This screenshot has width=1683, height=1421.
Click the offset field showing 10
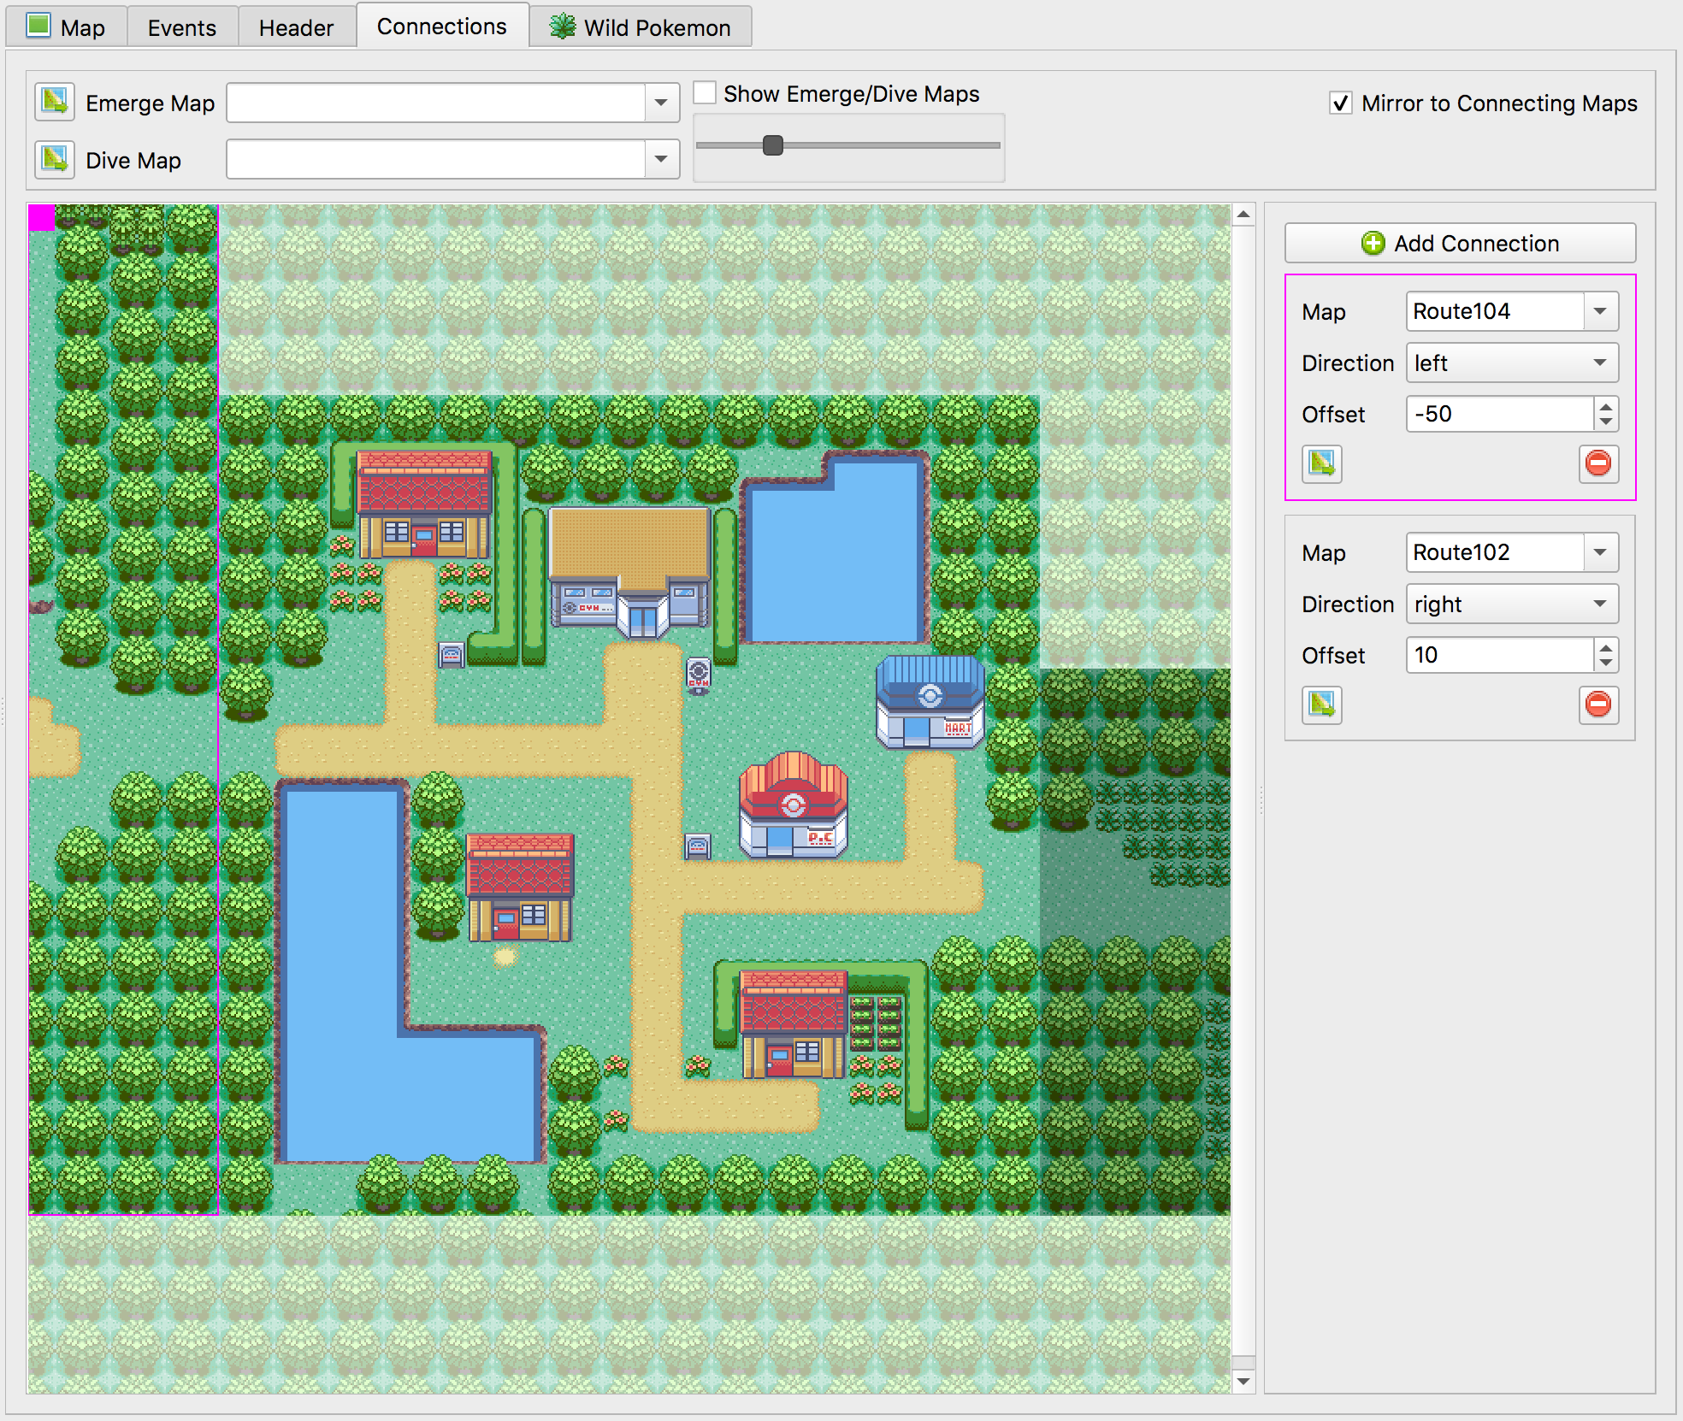pos(1501,655)
